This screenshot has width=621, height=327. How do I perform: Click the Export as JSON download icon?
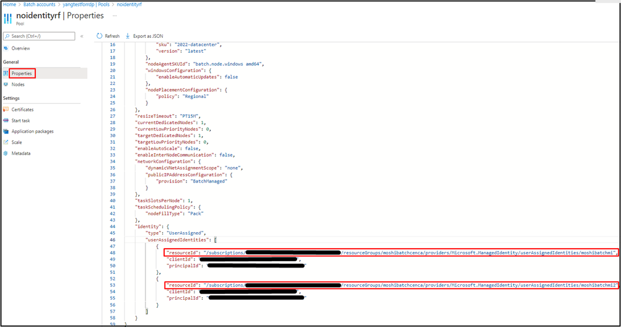click(127, 36)
